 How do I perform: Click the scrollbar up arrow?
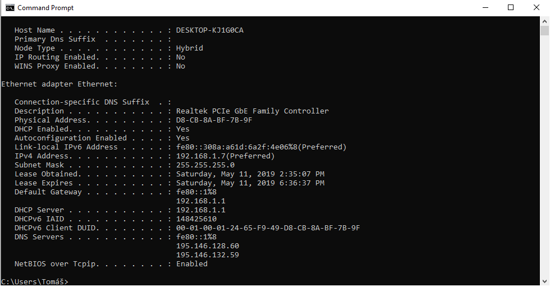544,21
